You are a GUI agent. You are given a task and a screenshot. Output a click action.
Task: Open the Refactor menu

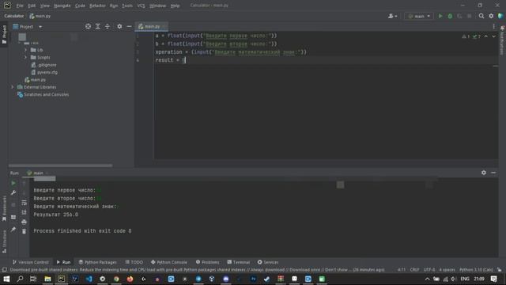tap(97, 6)
